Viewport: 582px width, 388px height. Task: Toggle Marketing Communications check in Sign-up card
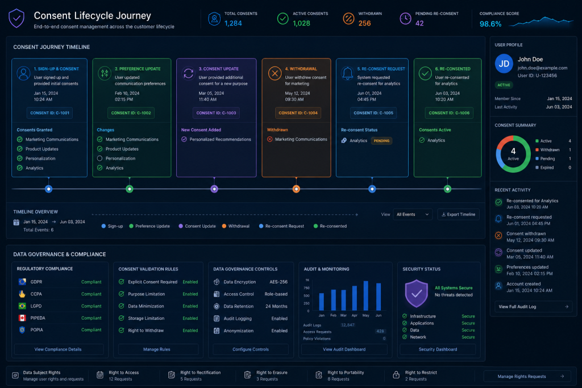click(x=20, y=140)
